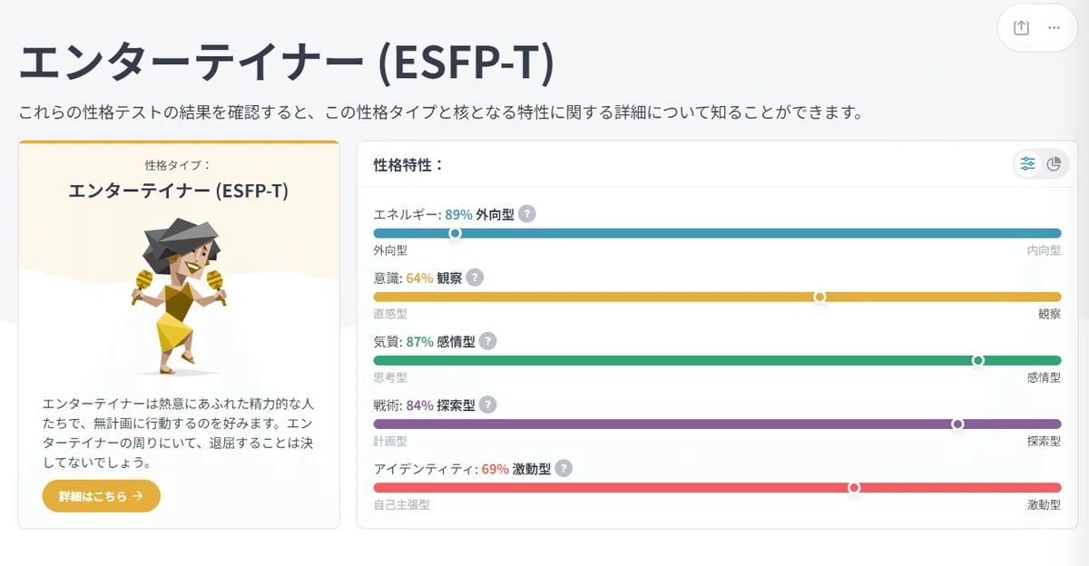1089x566 pixels.
Task: Click the 89% 外向型 energy label
Action: click(479, 215)
